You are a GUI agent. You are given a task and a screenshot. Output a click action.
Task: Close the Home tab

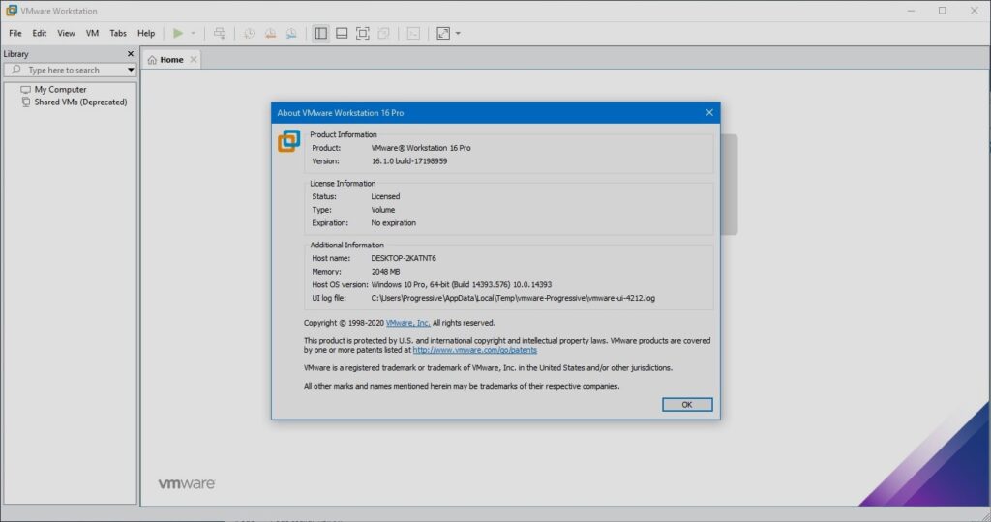194,59
